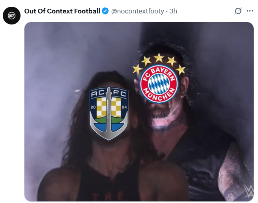Click the top gold star above Bayern logo
This screenshot has width=258, height=203.
pyautogui.click(x=159, y=58)
